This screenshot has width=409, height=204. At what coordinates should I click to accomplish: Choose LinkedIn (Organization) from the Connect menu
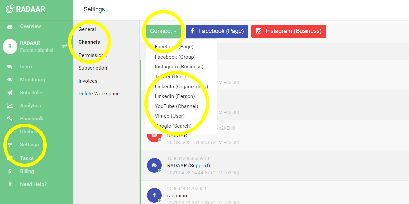181,86
